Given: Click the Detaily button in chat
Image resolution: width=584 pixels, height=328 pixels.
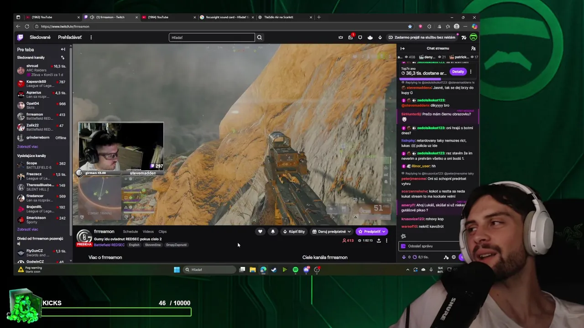Looking at the screenshot, I should pos(458,72).
